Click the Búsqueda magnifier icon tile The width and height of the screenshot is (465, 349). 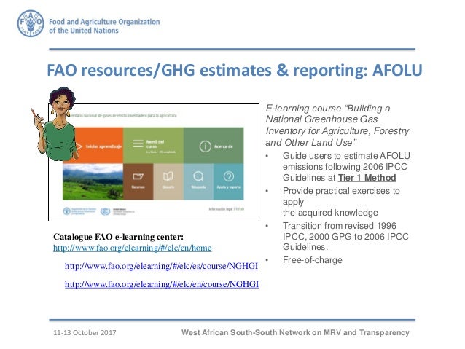tap(198, 181)
